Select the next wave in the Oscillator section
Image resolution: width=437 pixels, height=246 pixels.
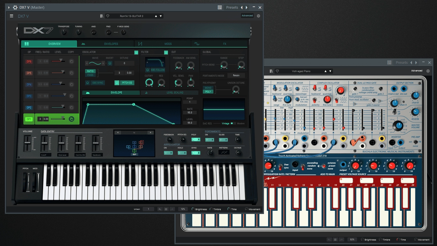coord(103,63)
